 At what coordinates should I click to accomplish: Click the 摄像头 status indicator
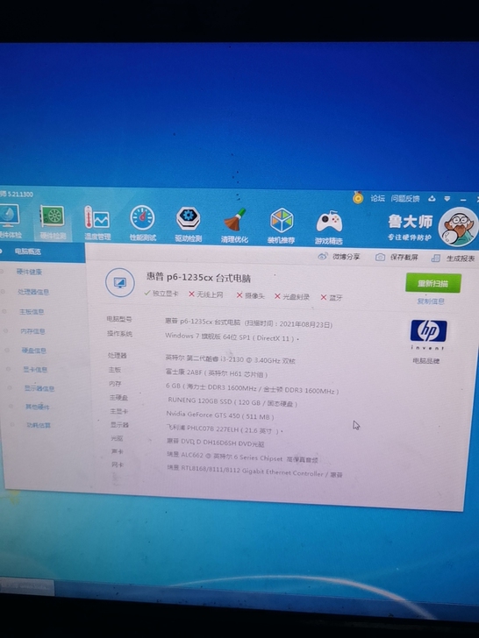(251, 296)
